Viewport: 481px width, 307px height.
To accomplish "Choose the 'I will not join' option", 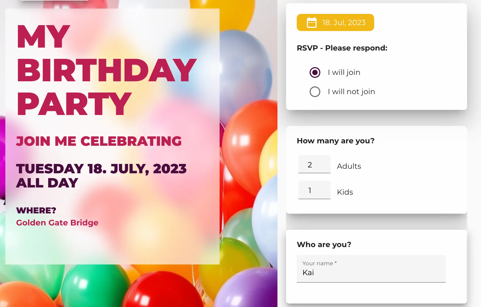I will (315, 91).
